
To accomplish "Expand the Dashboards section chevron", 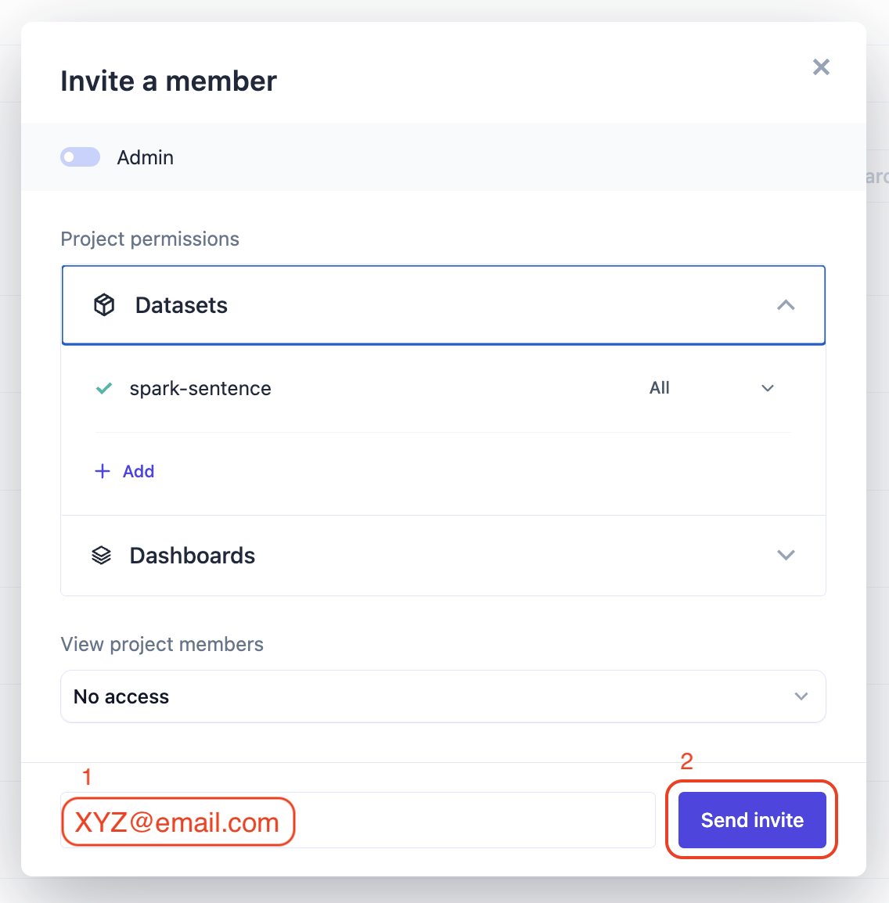I will click(x=786, y=556).
